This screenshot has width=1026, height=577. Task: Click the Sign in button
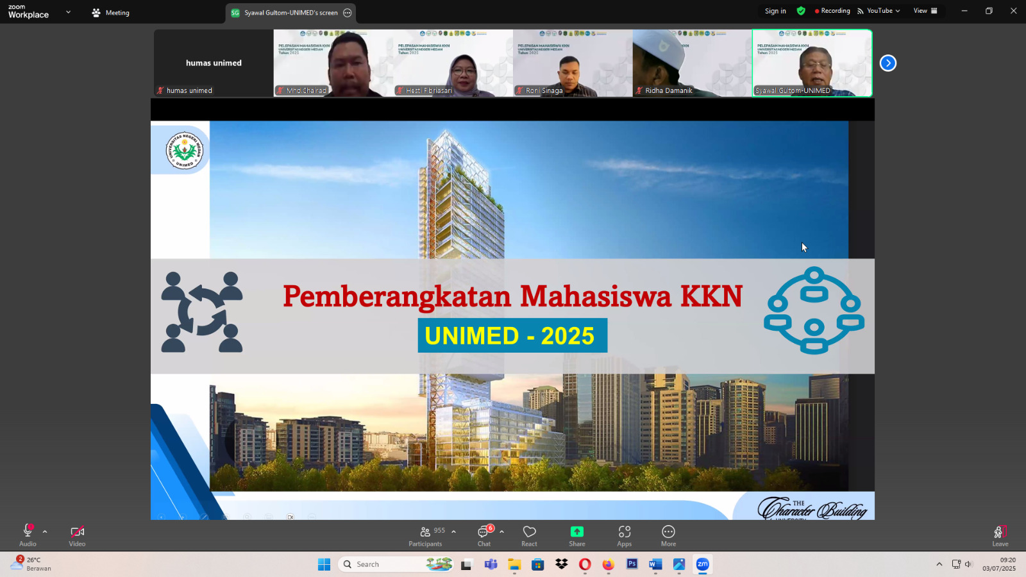(775, 11)
